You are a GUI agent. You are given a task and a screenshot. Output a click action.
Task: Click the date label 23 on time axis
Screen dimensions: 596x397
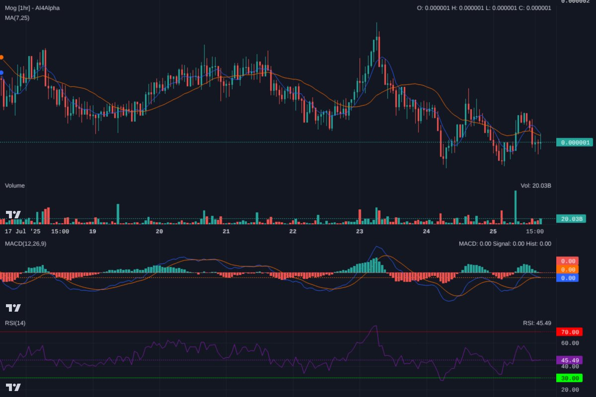pyautogui.click(x=360, y=231)
